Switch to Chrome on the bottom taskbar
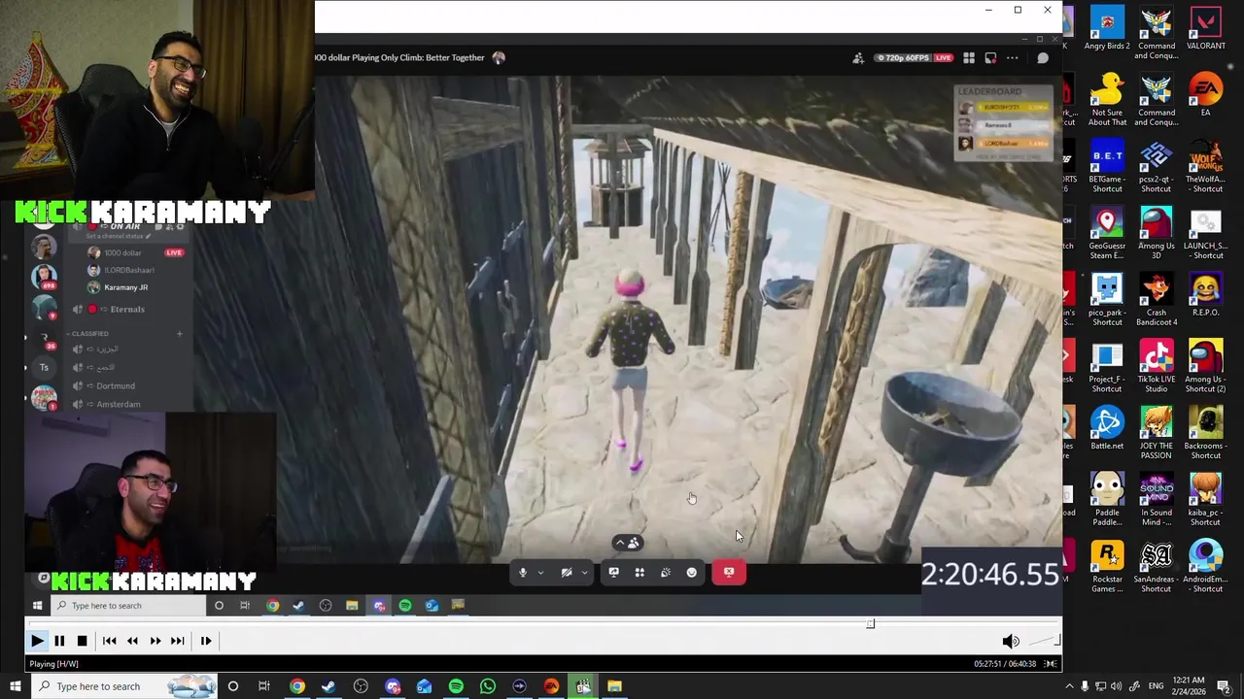This screenshot has width=1244, height=699. pos(297,686)
